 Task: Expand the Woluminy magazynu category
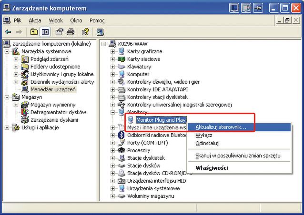pos(112,196)
